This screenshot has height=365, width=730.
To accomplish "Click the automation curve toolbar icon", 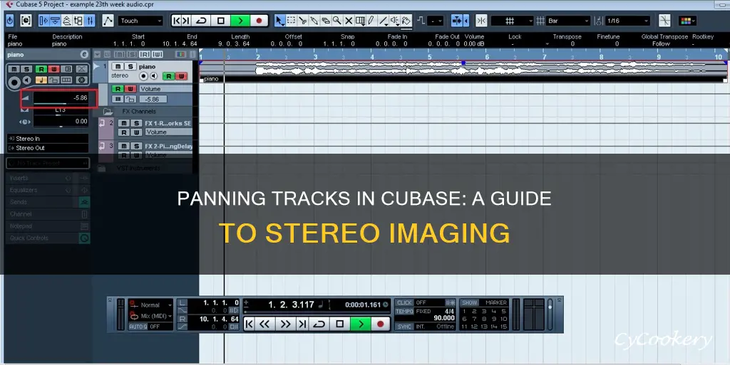I will click(108, 21).
